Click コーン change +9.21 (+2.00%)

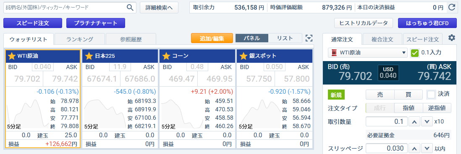coord(212,92)
